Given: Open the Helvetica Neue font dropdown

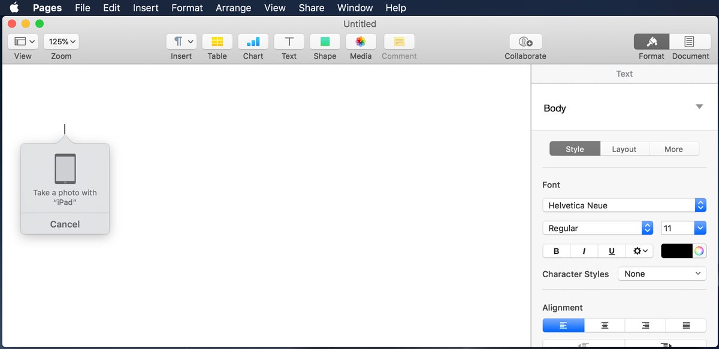Looking at the screenshot, I should (x=624, y=205).
